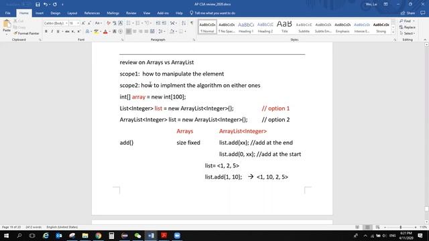Decrease paragraph indent

coord(158,23)
